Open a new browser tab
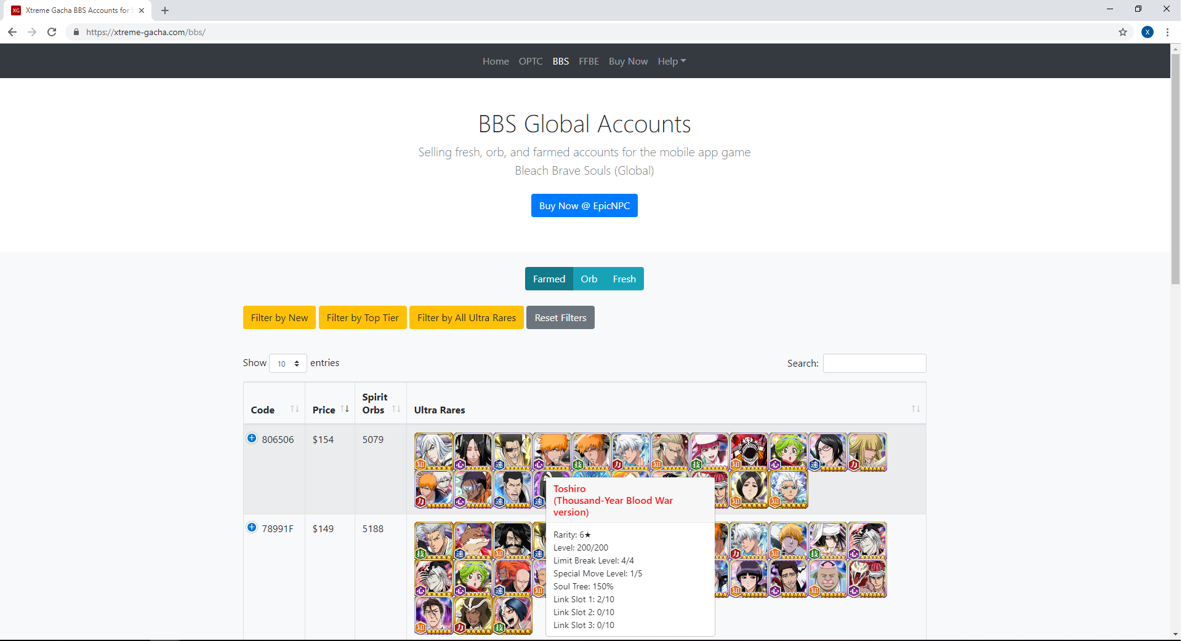1182x641 pixels. pyautogui.click(x=165, y=10)
